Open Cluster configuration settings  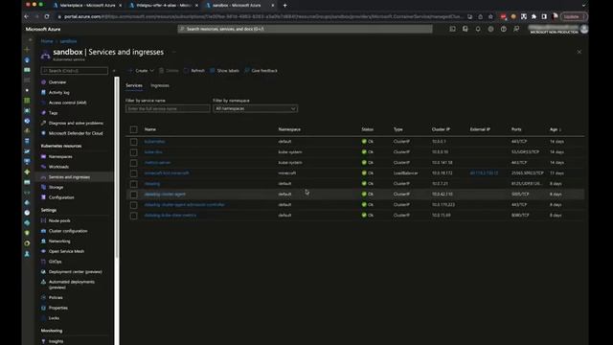68,231
